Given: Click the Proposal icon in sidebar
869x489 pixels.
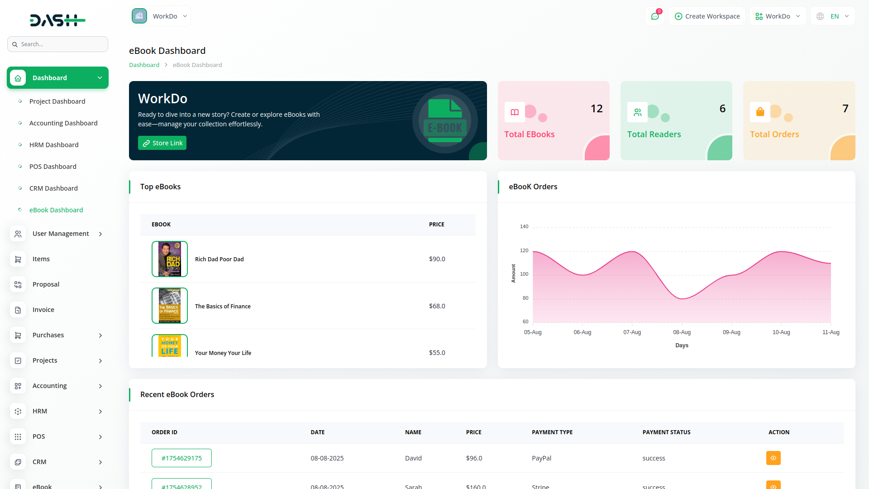Looking at the screenshot, I should click(18, 284).
